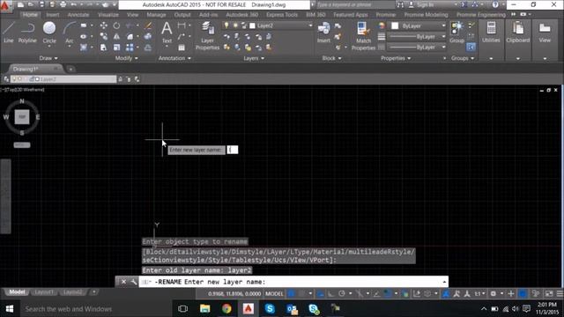The height and width of the screenshot is (317, 564).
Task: Toggle Group selection button in Groups panel
Action: tap(471, 47)
